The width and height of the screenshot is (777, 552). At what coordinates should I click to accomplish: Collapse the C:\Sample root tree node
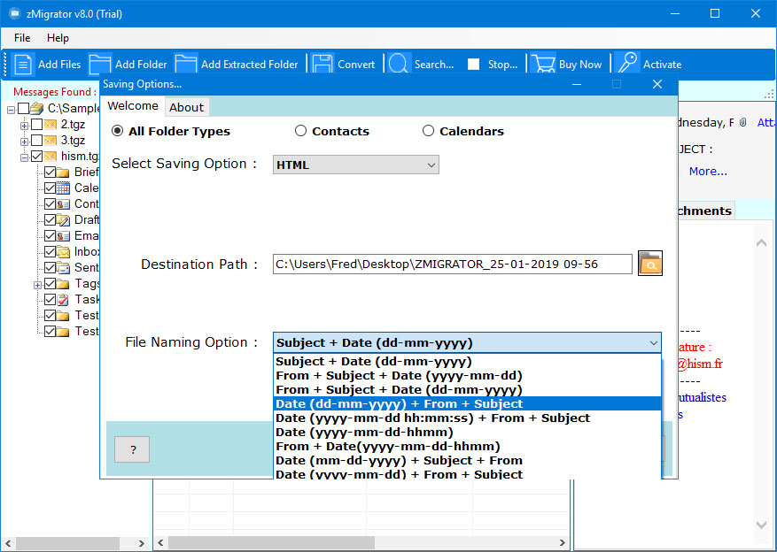(x=11, y=110)
